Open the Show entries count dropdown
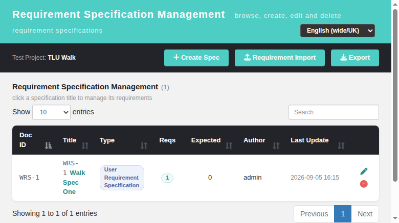Screen dimensions: 399x223 [51, 112]
